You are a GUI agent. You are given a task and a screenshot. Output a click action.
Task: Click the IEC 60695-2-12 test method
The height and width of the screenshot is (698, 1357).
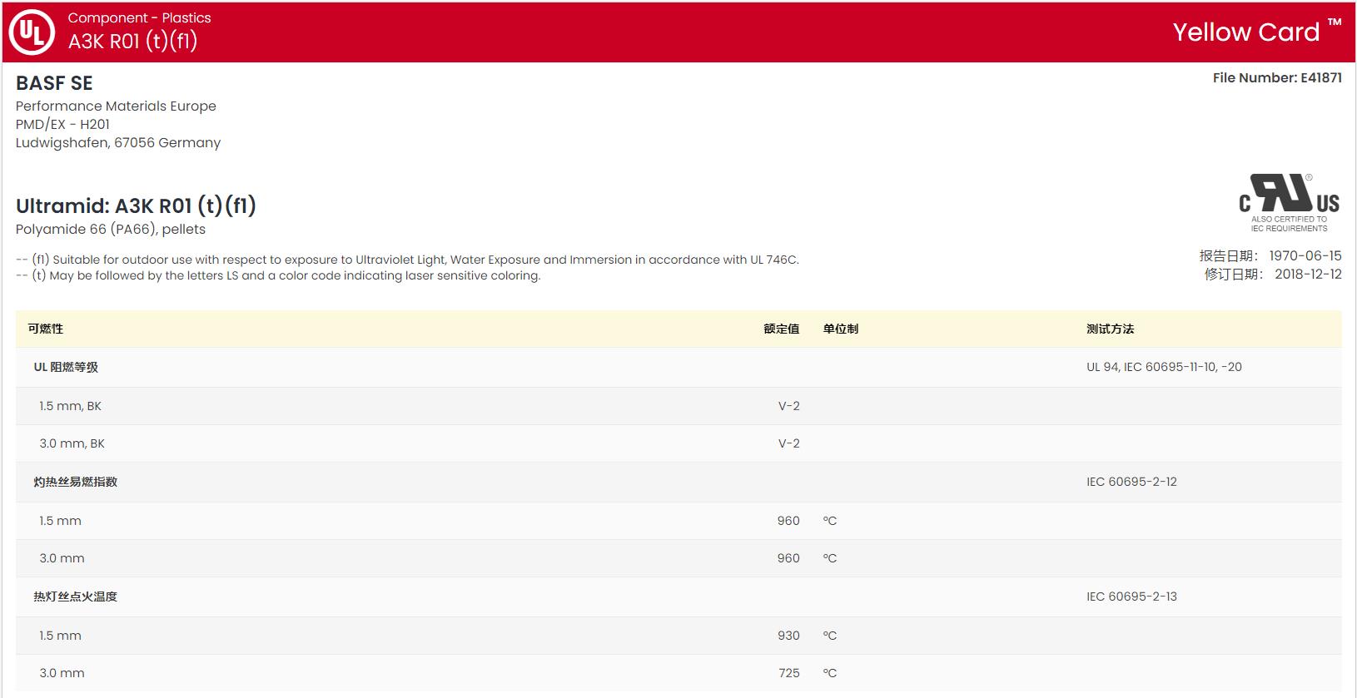point(1131,482)
